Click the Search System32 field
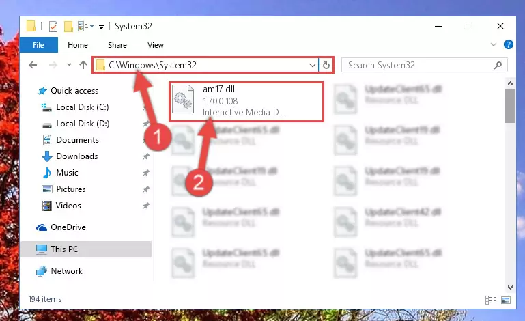 coord(424,65)
